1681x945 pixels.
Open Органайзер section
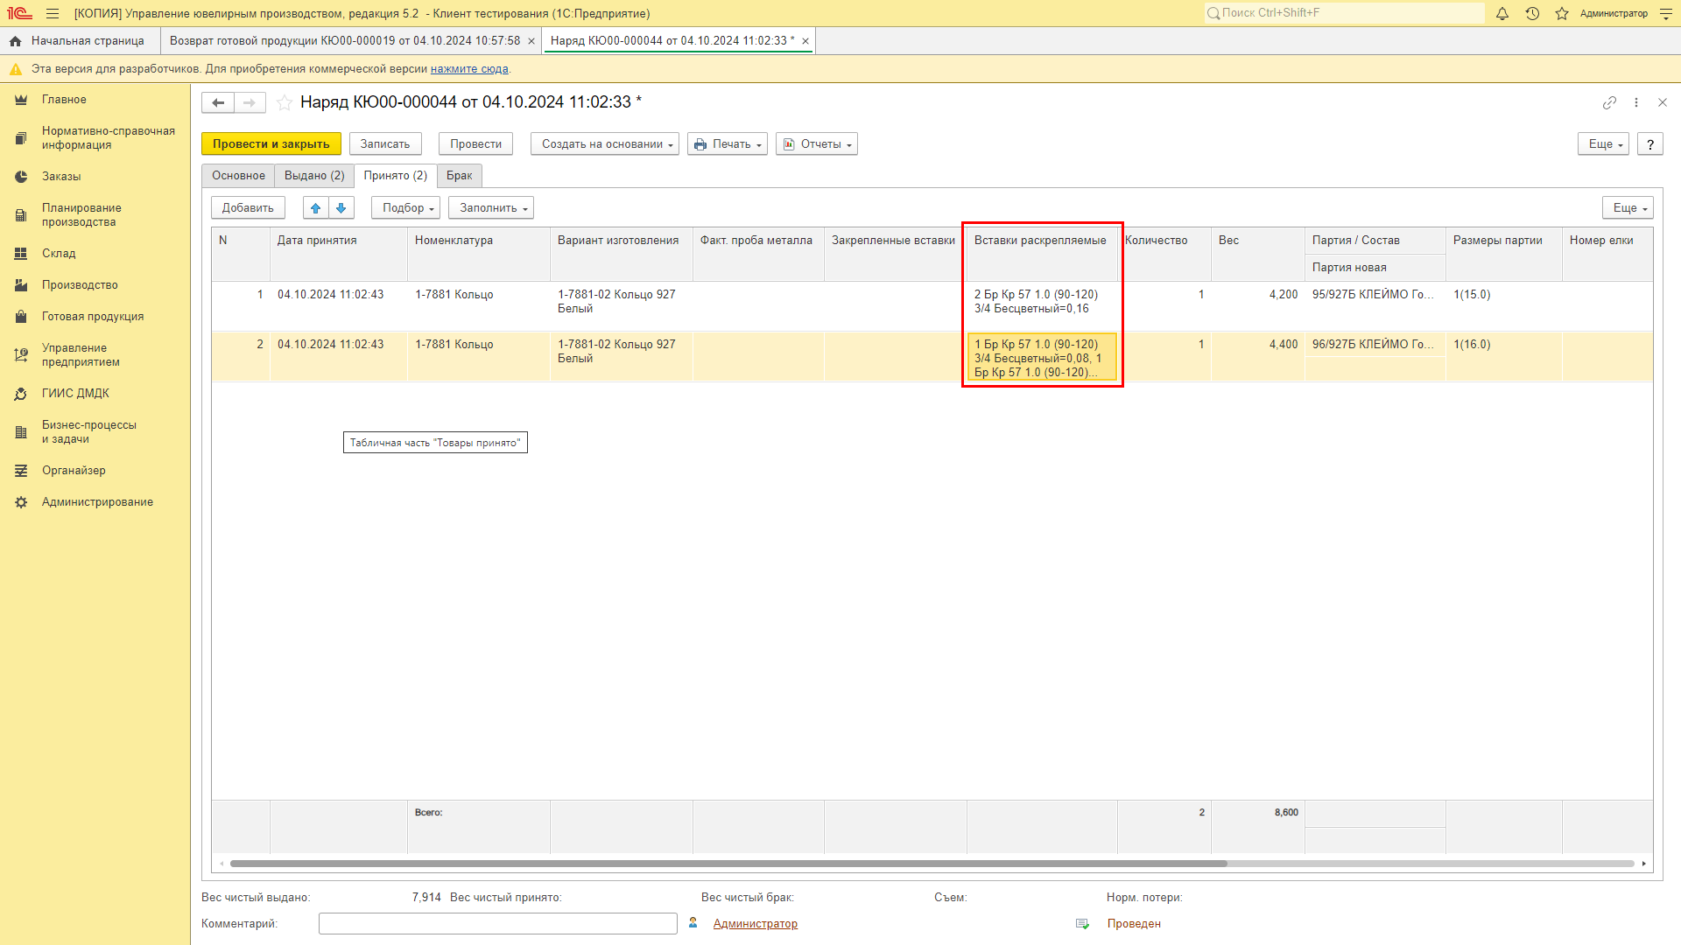coord(74,471)
